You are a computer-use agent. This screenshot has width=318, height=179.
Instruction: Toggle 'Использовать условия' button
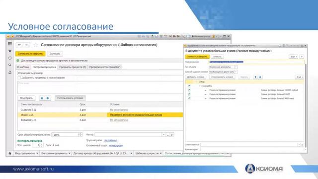point(70,98)
